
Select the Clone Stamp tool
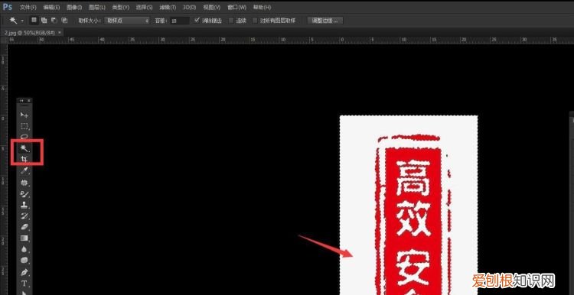pos(24,205)
